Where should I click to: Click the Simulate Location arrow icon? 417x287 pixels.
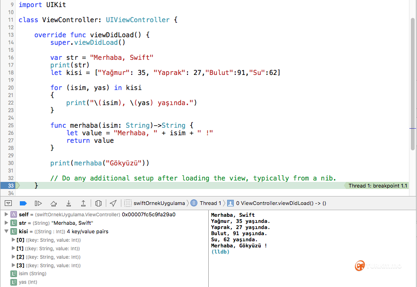pyautogui.click(x=113, y=203)
